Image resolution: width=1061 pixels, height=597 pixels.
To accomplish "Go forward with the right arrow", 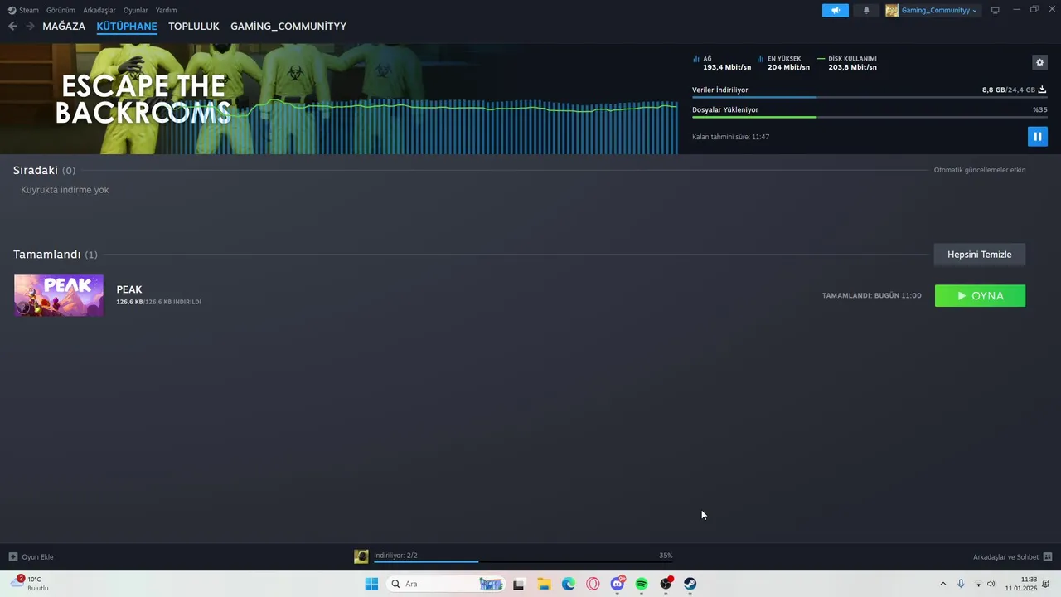I will click(x=31, y=27).
